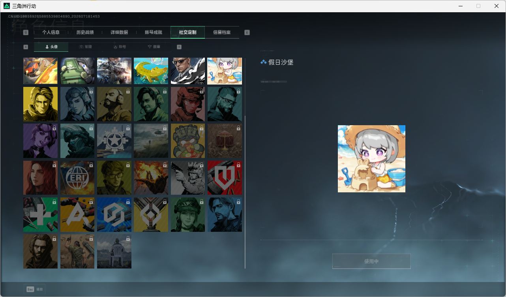The height and width of the screenshot is (297, 506).
Task: Select the locked purple woman avatar
Action: pos(40,141)
